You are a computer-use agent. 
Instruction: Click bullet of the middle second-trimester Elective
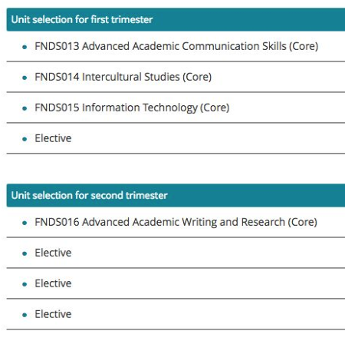pyautogui.click(x=25, y=284)
